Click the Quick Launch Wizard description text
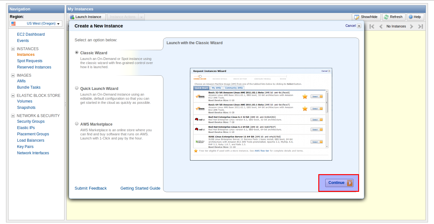The image size is (434, 224). coord(116,98)
